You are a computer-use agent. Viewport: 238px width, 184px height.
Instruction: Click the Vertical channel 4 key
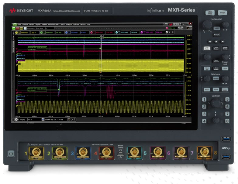click(204, 121)
